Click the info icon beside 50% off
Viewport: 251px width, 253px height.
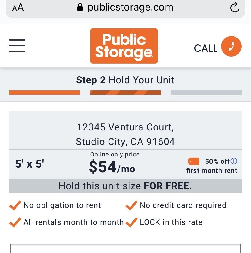tap(234, 161)
